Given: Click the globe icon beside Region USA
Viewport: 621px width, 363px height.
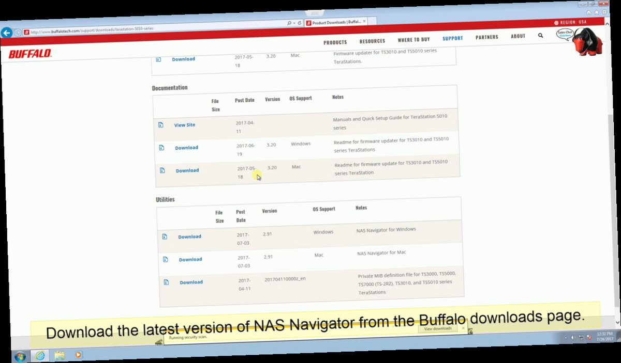Looking at the screenshot, I should pos(556,23).
